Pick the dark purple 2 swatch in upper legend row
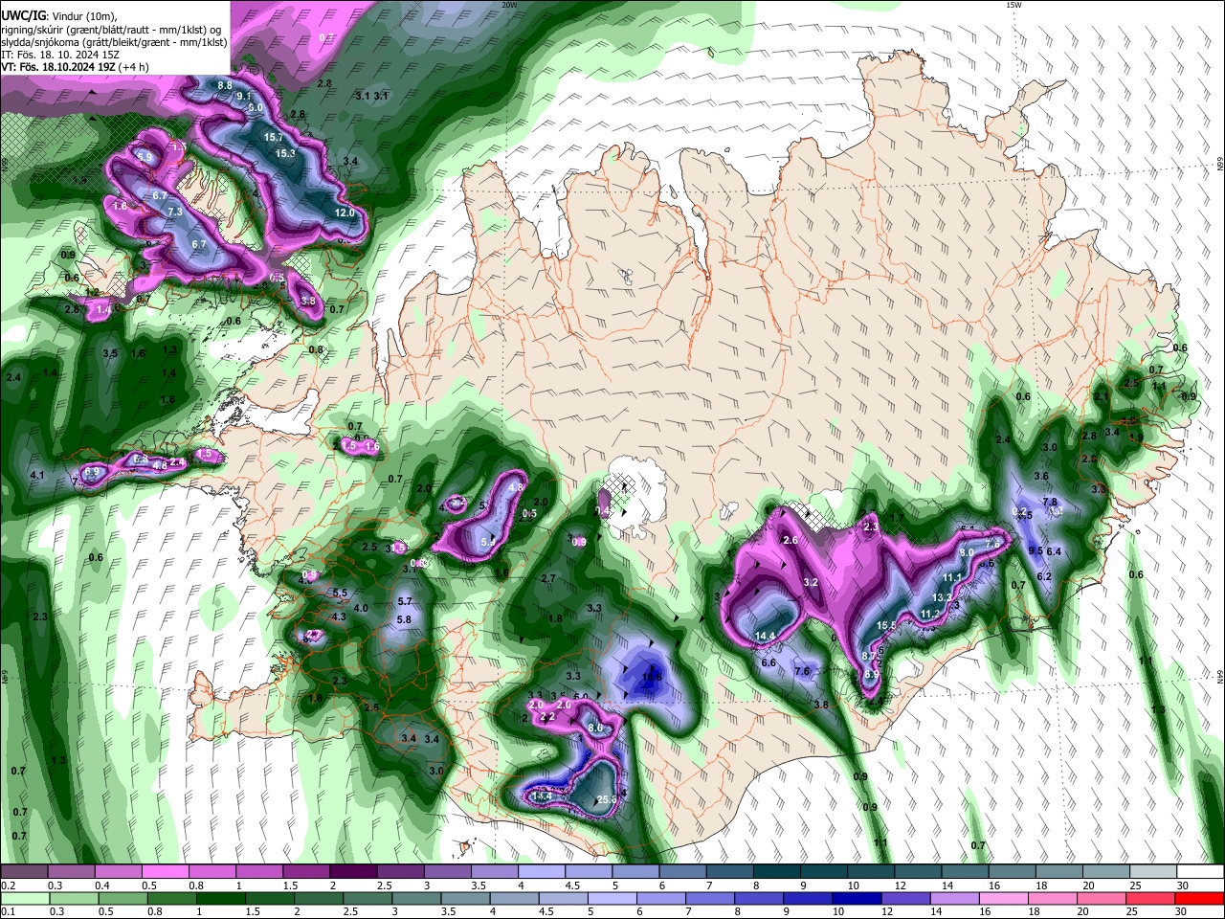This screenshot has width=1225, height=919. click(353, 872)
